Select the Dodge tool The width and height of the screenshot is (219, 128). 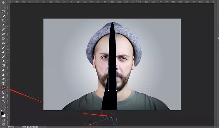(3, 79)
